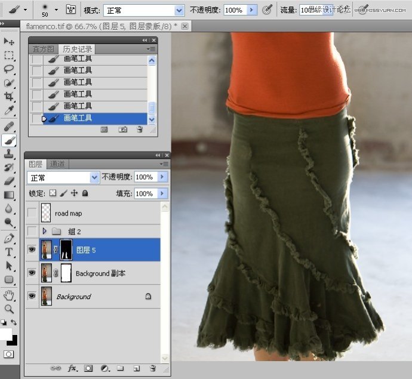Select the Lasso tool

click(9, 69)
